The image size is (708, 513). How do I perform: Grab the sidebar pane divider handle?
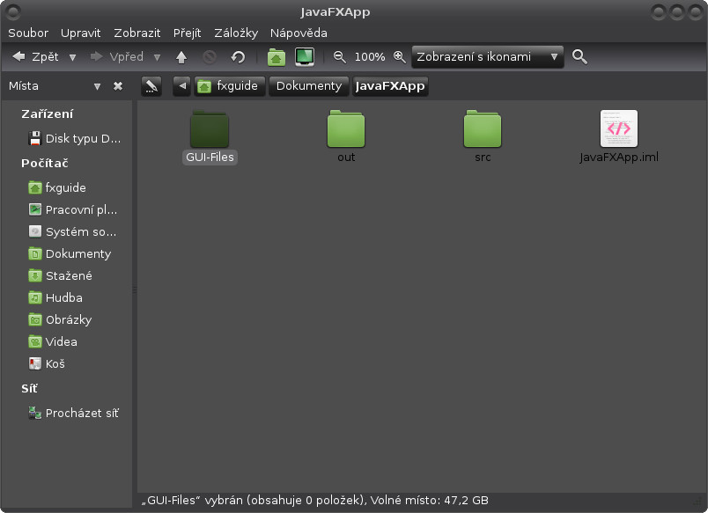pos(135,289)
